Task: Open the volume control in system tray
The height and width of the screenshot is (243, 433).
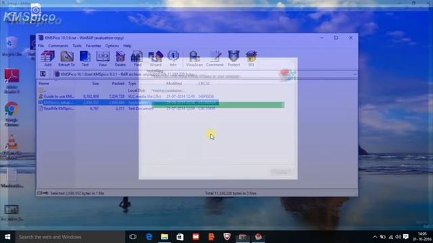Action: coord(398,237)
